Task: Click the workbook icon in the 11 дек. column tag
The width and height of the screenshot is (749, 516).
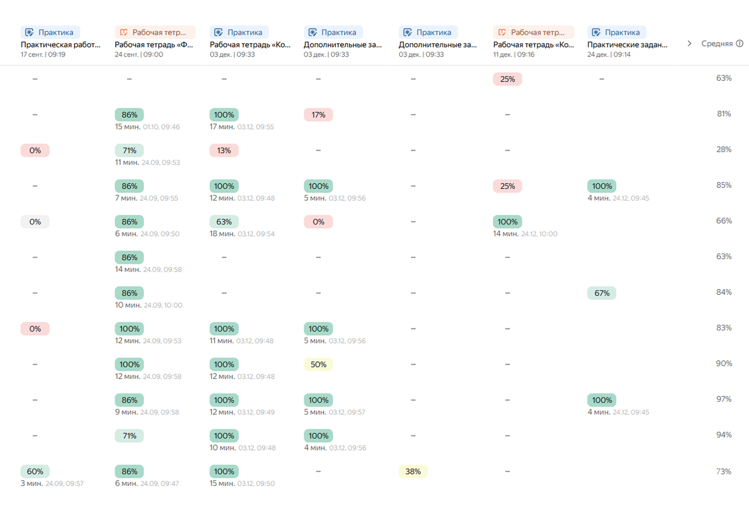Action: click(502, 32)
